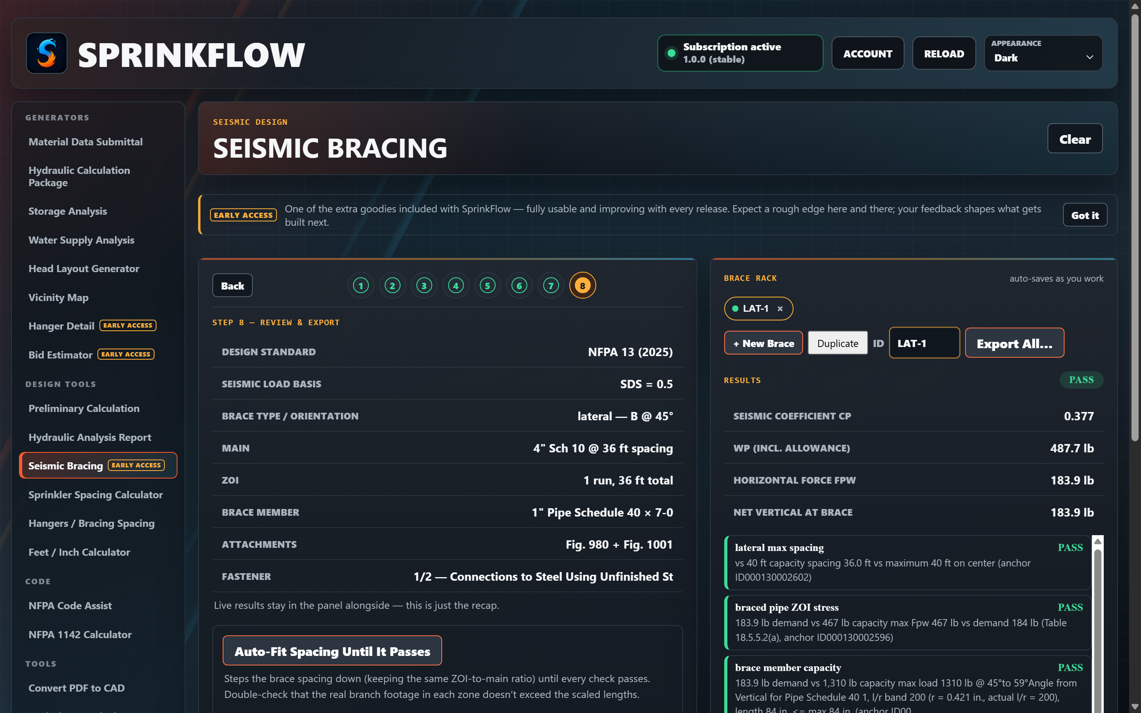Select the LAT-1 brace chip
Viewport: 1141px width, 713px height.
click(758, 309)
